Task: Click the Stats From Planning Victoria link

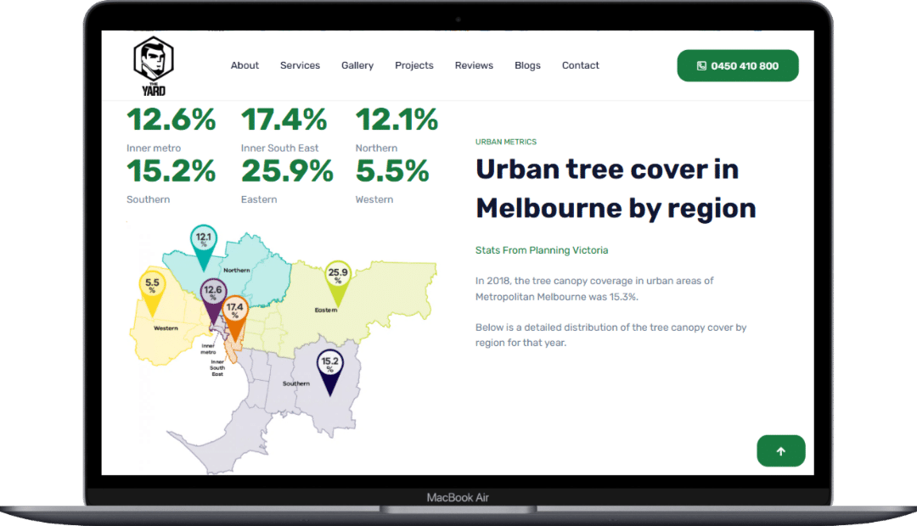Action: [542, 250]
